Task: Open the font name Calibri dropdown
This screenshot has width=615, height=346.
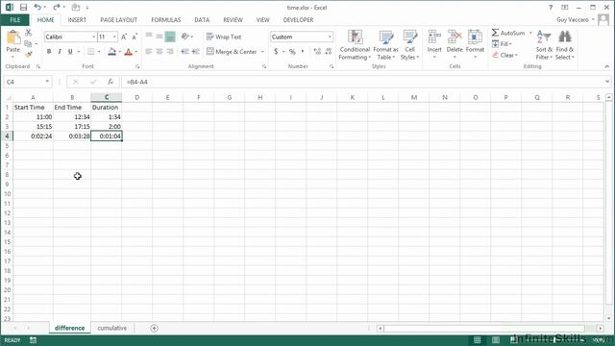Action: tap(94, 37)
